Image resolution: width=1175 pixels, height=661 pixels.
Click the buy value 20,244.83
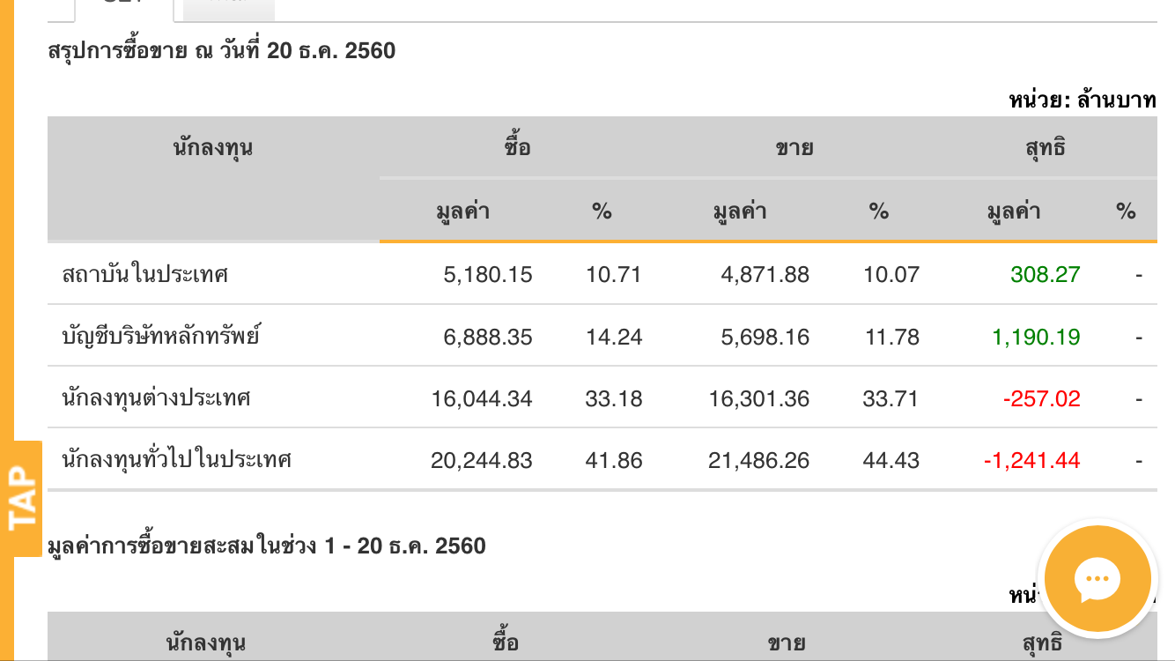(x=482, y=460)
